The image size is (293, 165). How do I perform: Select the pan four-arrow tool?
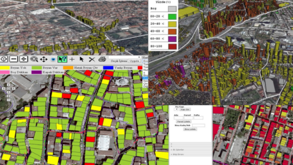click(x=44, y=59)
